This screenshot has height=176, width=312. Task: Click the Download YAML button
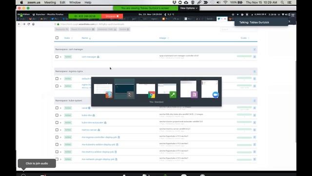pyautogui.click(x=107, y=29)
